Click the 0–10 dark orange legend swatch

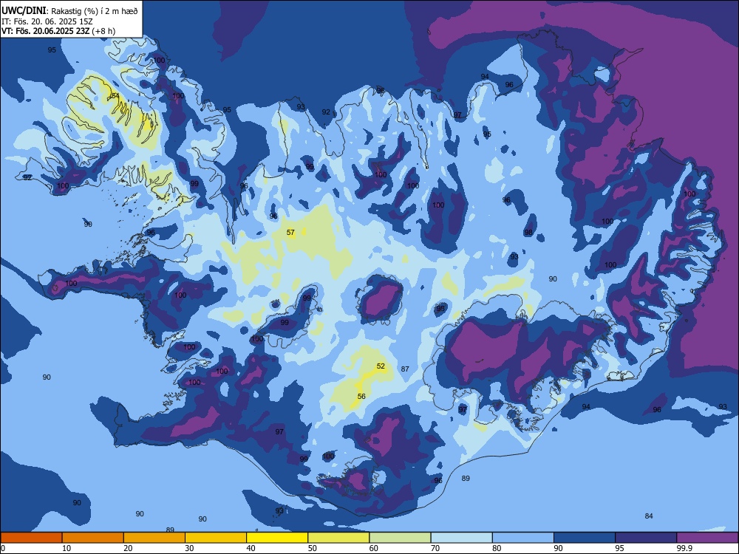[x=31, y=538]
